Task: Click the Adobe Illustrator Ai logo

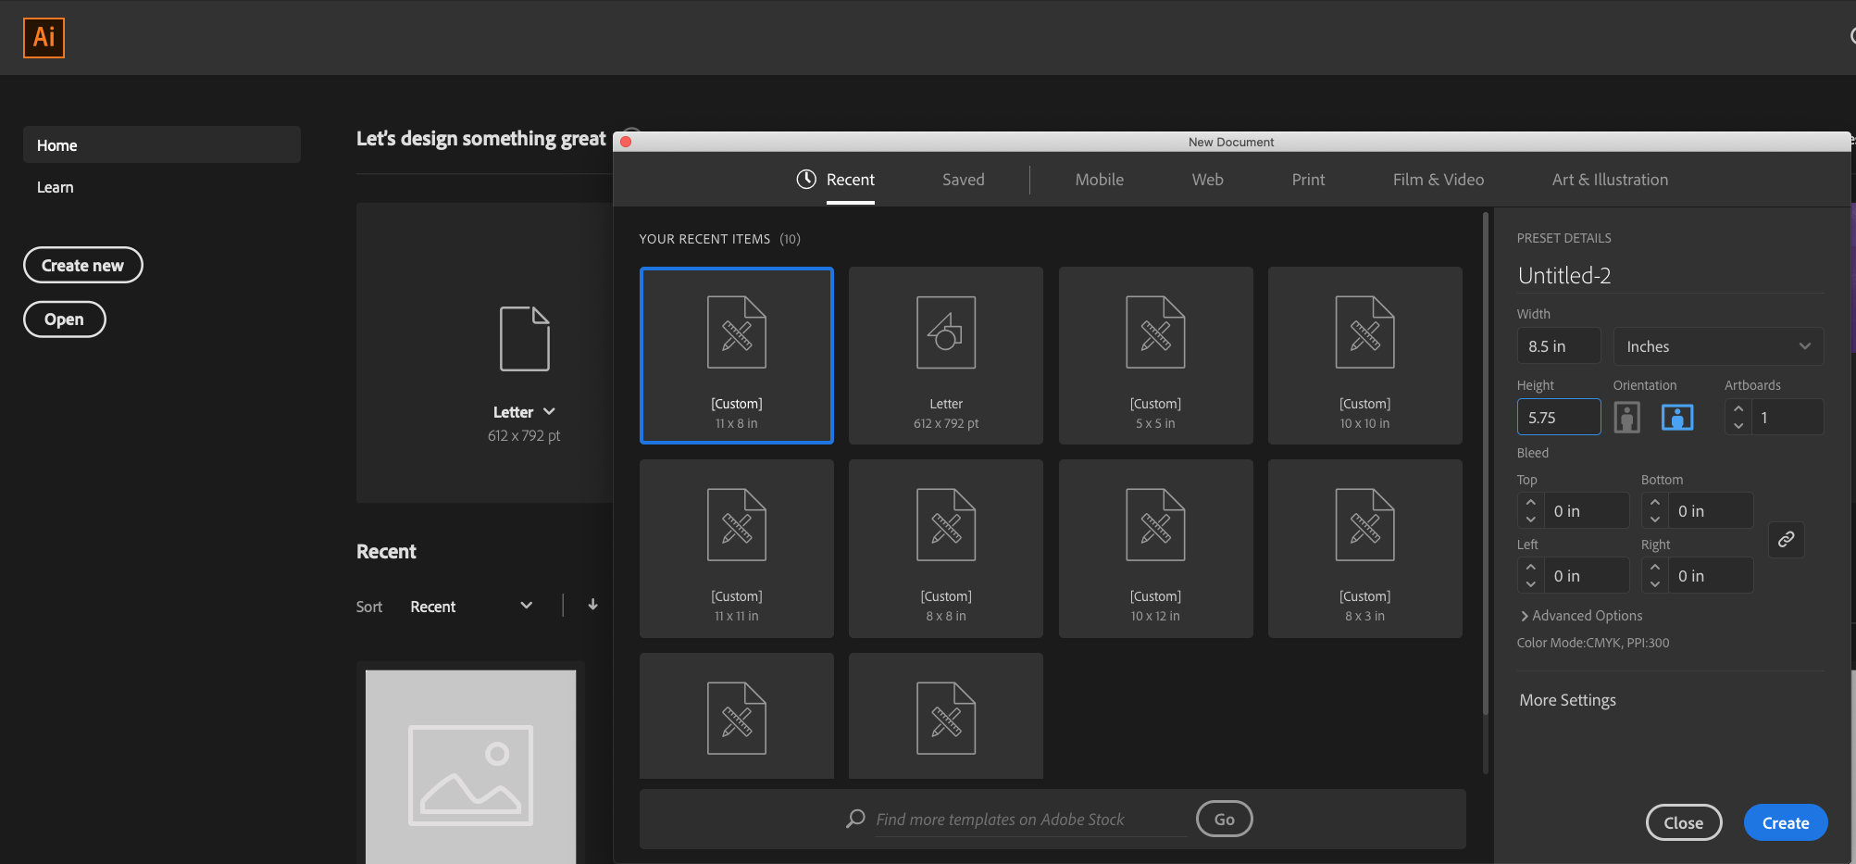Action: [x=44, y=38]
